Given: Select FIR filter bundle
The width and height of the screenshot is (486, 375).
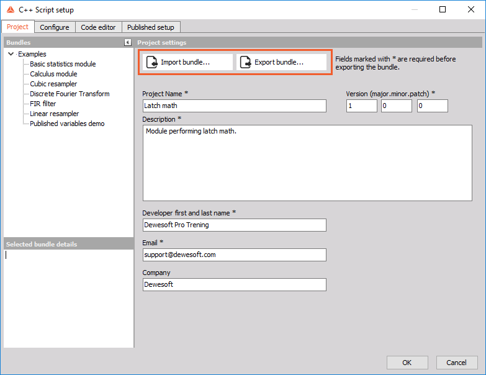Looking at the screenshot, I should pyautogui.click(x=43, y=104).
